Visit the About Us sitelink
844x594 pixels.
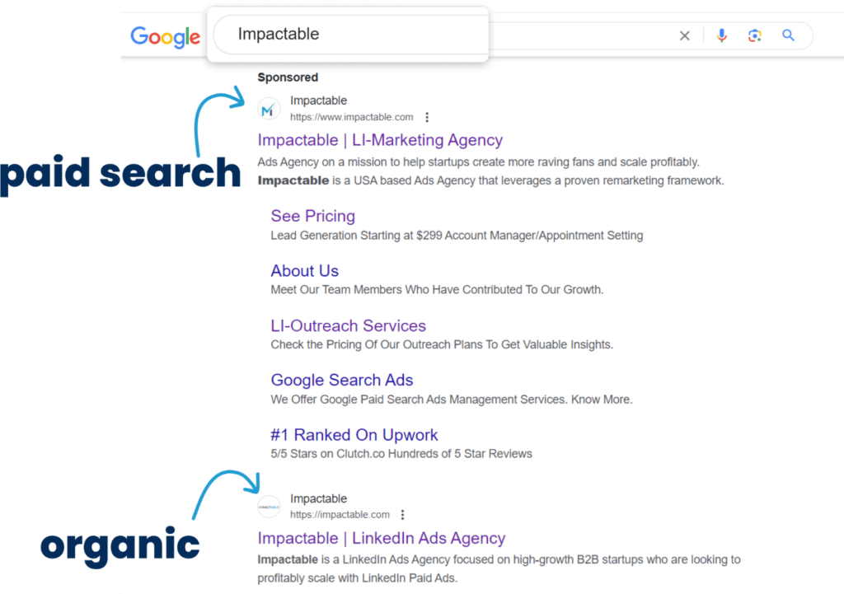pos(304,271)
